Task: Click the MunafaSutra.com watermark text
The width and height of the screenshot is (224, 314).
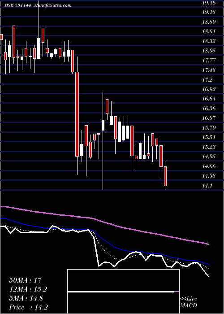Action: click(53, 5)
